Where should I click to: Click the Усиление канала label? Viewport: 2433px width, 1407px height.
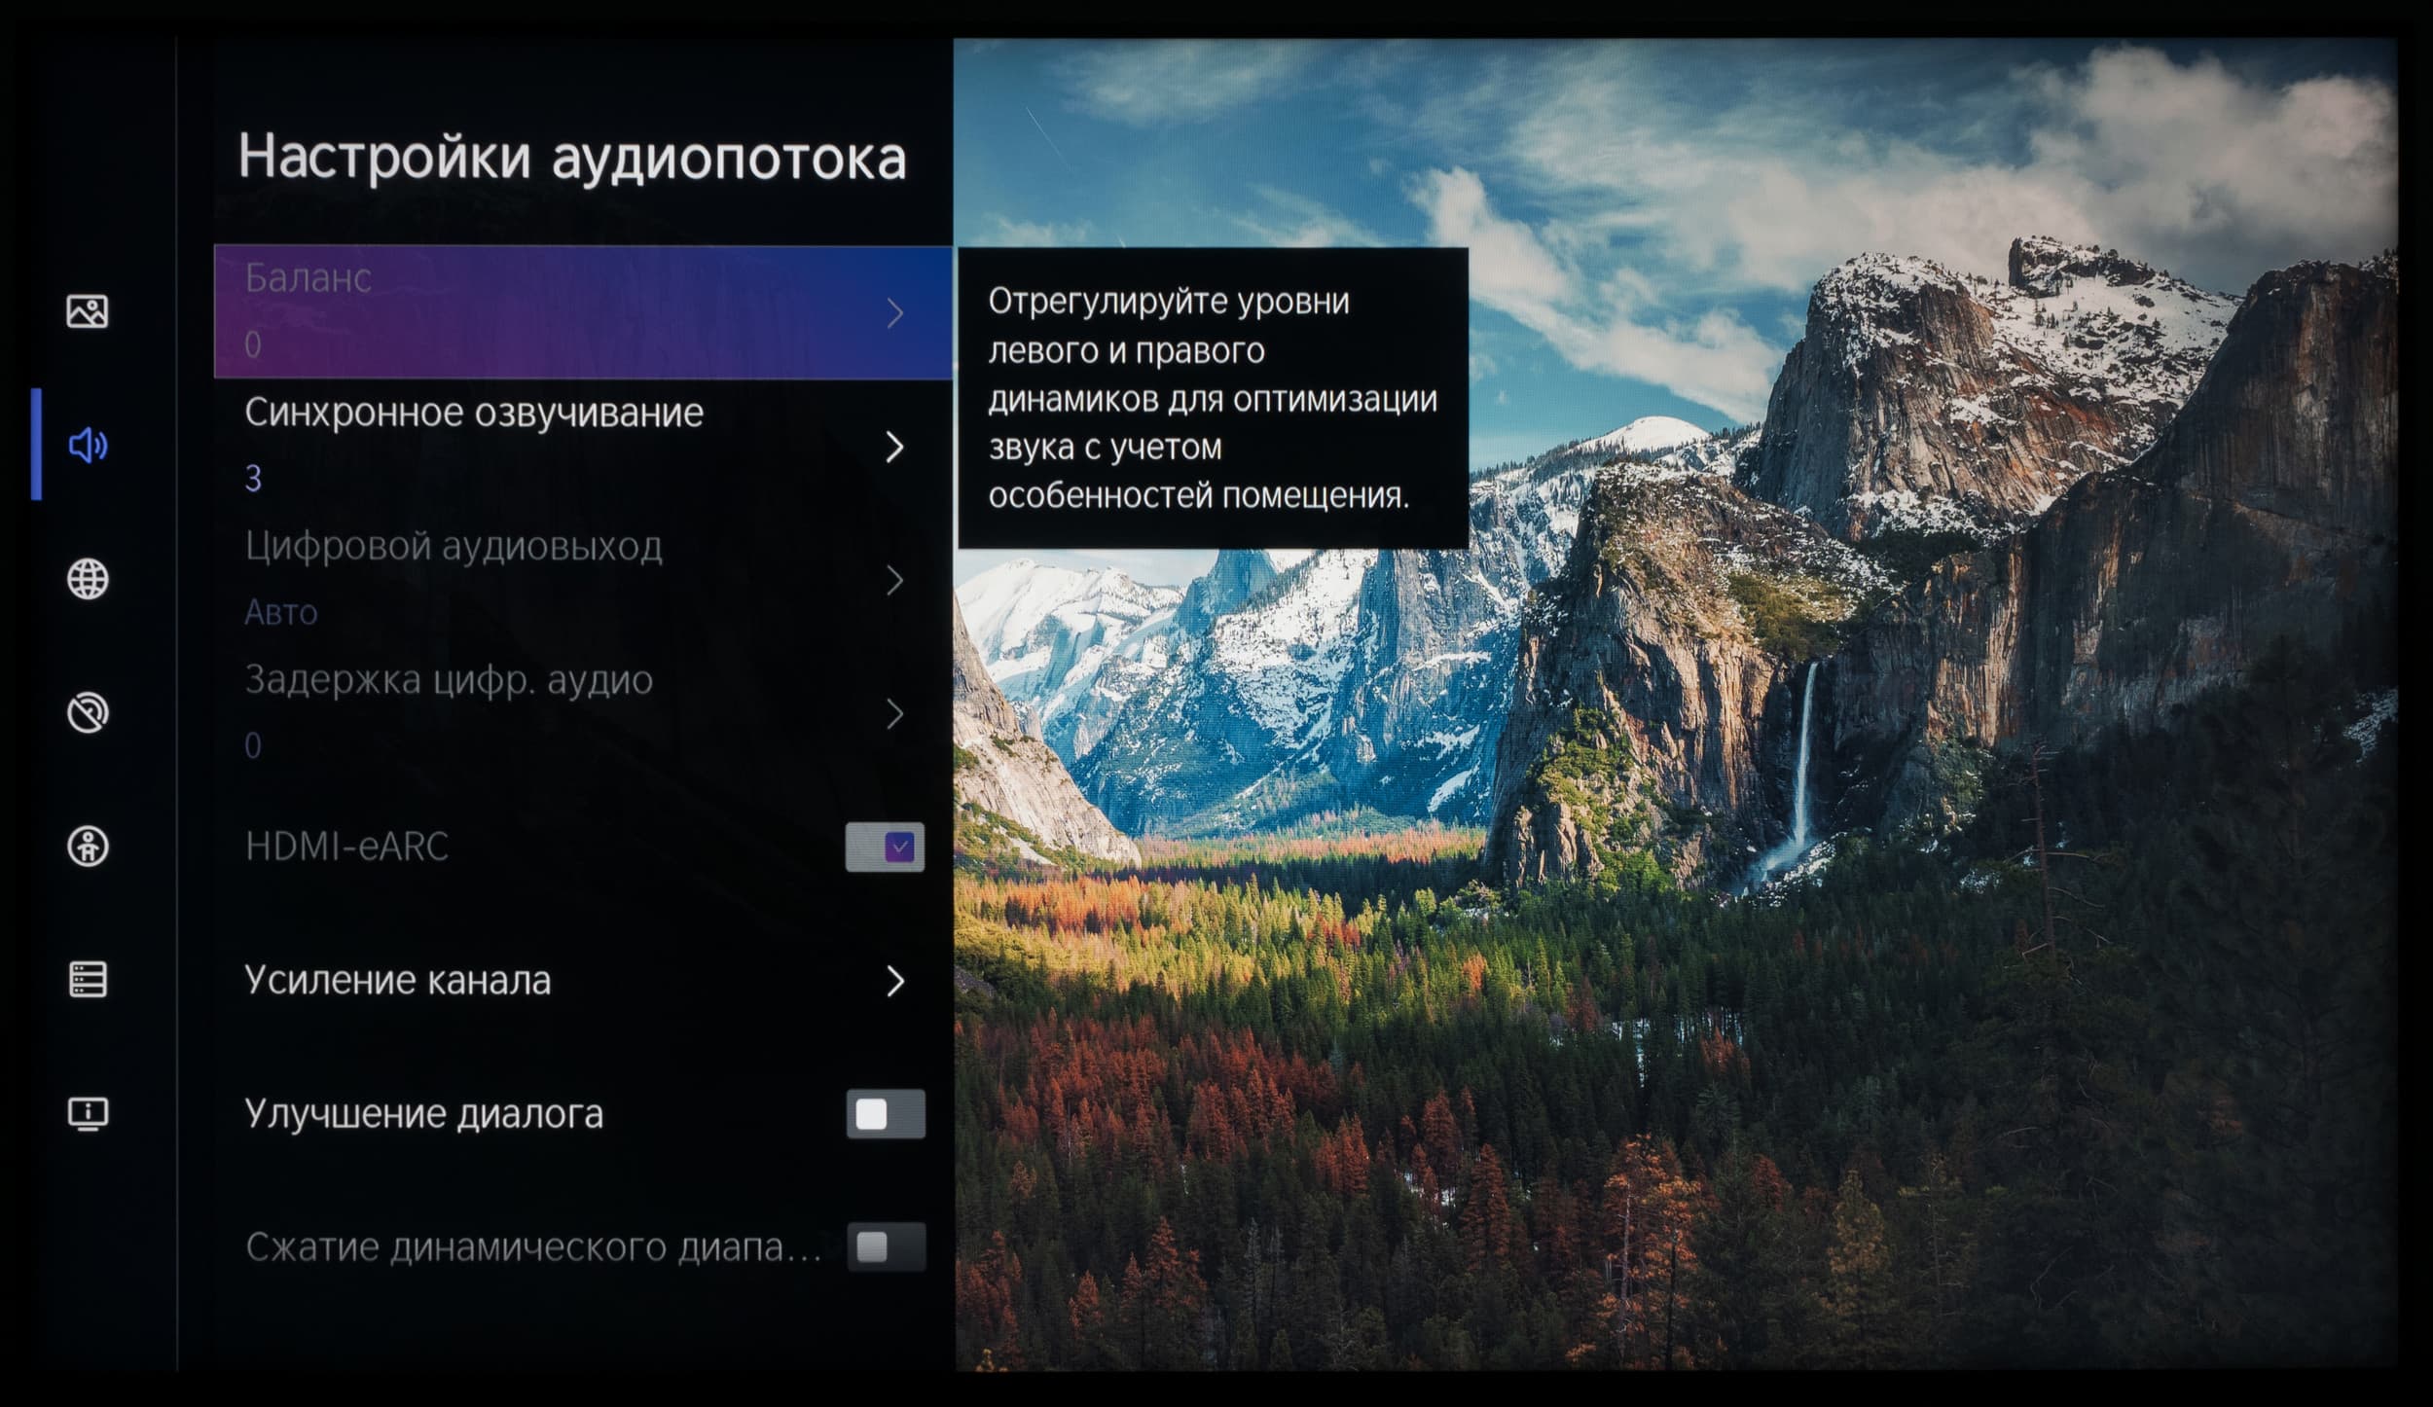coord(397,981)
